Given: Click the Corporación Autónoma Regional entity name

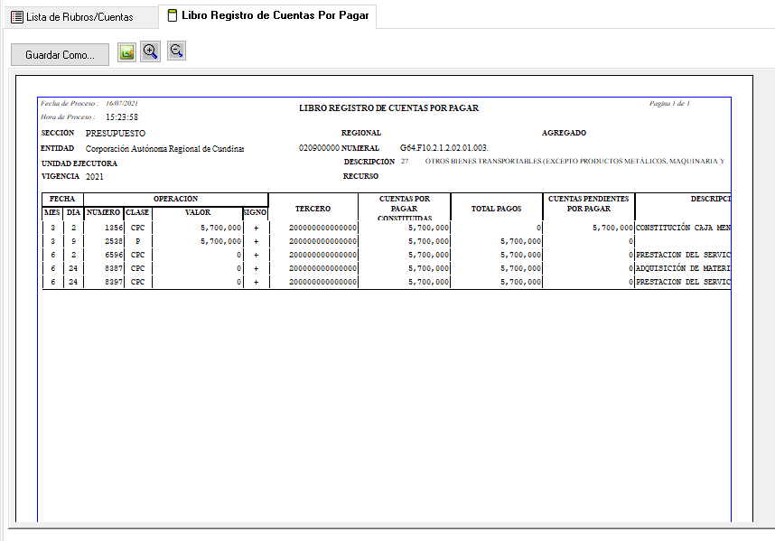Looking at the screenshot, I should (x=164, y=148).
